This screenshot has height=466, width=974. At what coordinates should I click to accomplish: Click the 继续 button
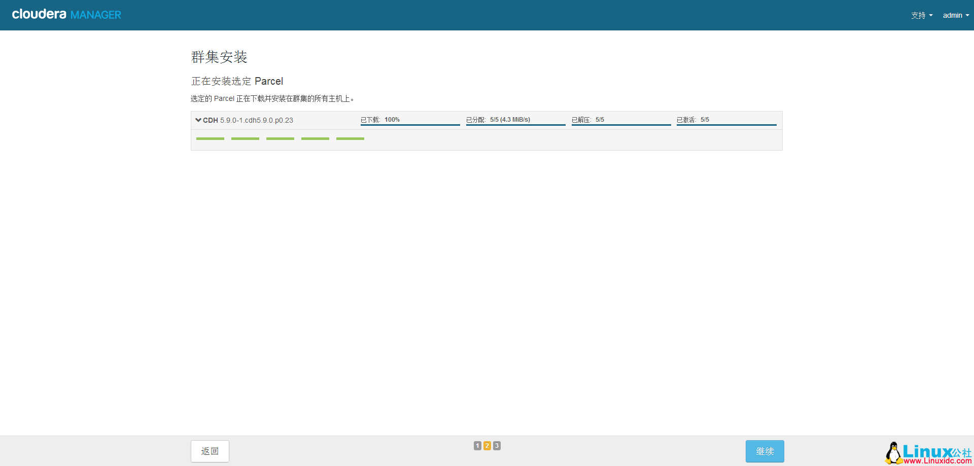click(x=765, y=451)
